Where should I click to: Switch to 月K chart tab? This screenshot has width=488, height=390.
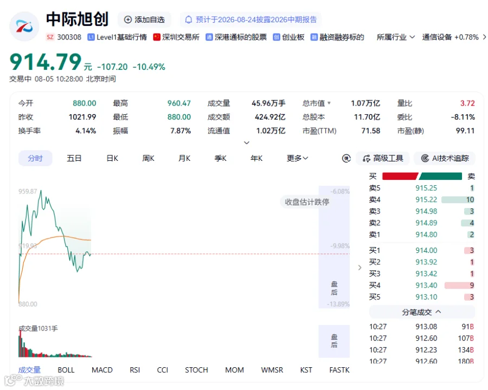click(184, 158)
